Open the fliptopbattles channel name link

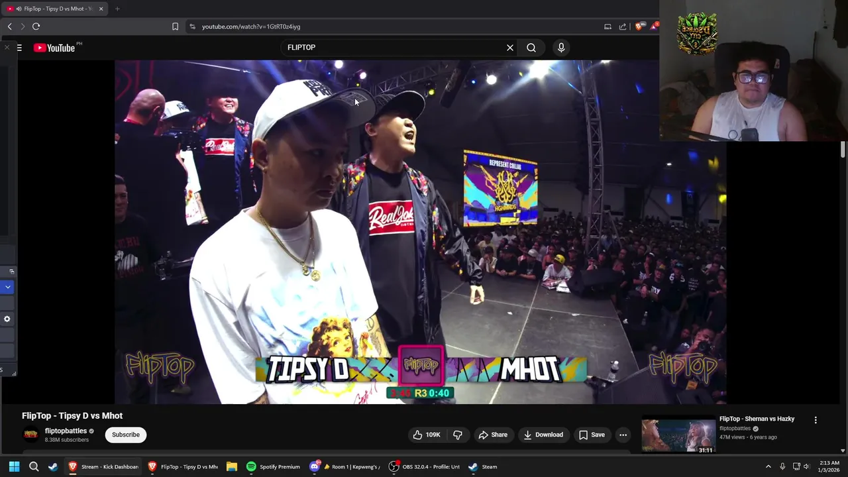click(66, 431)
